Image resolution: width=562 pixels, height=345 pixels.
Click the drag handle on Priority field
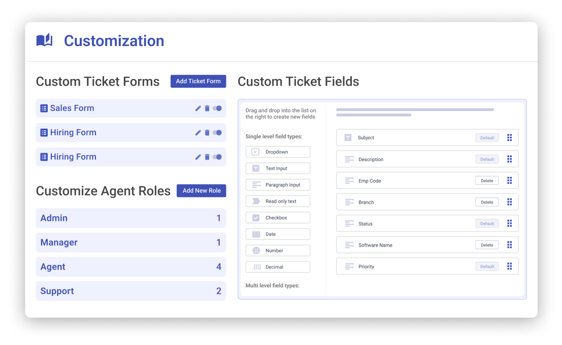(x=509, y=266)
